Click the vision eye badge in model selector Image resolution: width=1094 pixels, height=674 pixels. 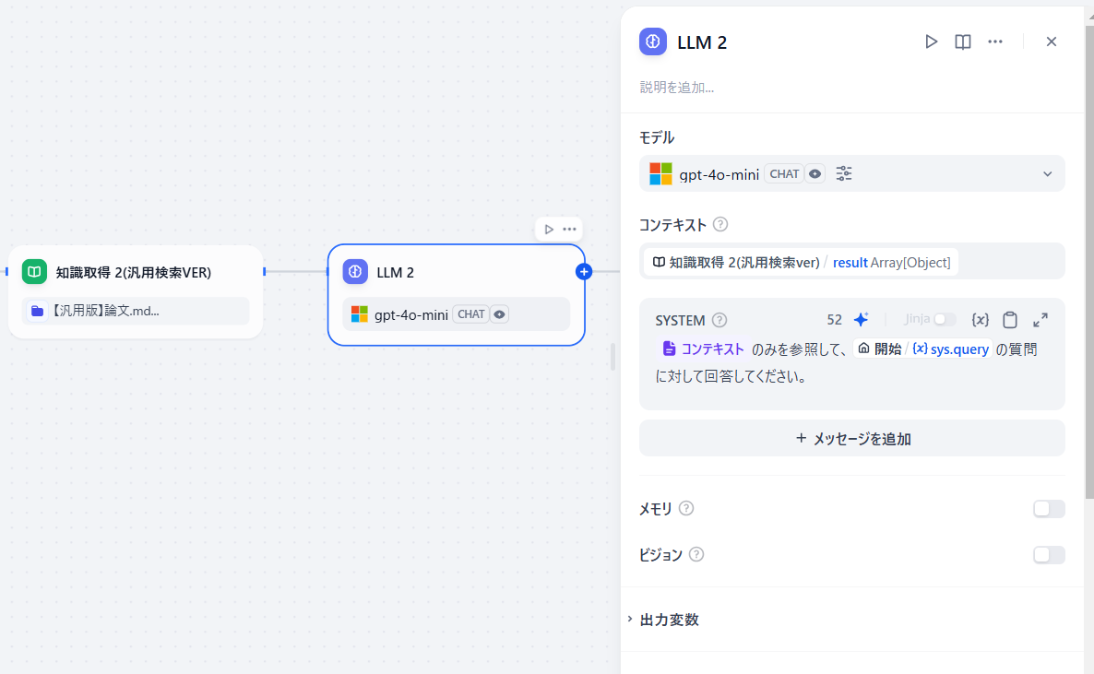(x=815, y=173)
